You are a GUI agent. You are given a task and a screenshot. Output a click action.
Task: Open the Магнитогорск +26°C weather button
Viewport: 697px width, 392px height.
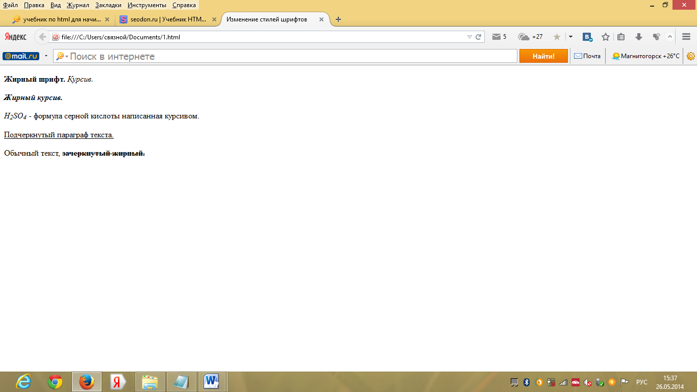click(x=645, y=56)
